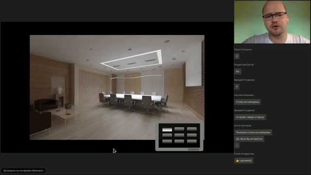
Task: Click the chat message 'оттеняет левую сторону'
Action: coord(250,117)
